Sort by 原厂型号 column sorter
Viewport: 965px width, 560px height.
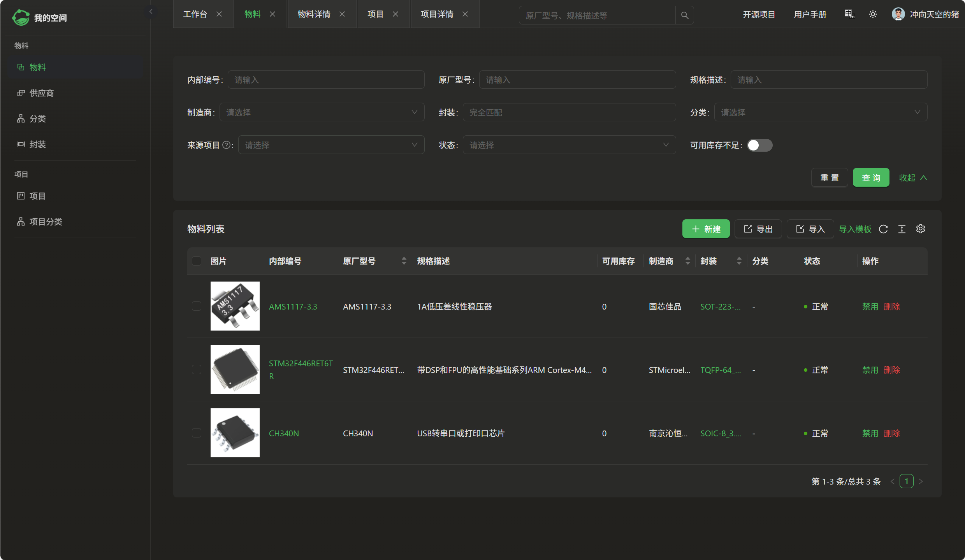tap(404, 261)
